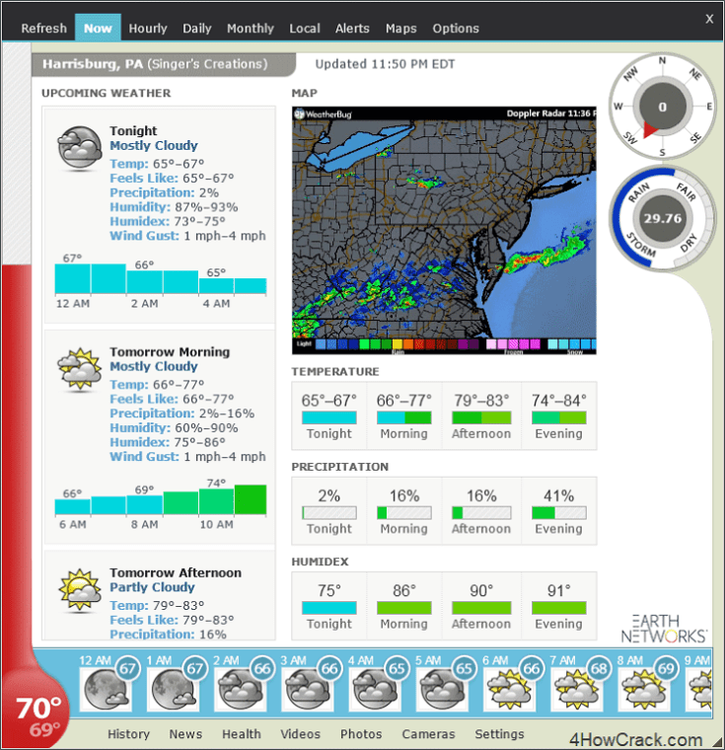The image size is (725, 750).
Task: Open the History link
Action: 128,734
